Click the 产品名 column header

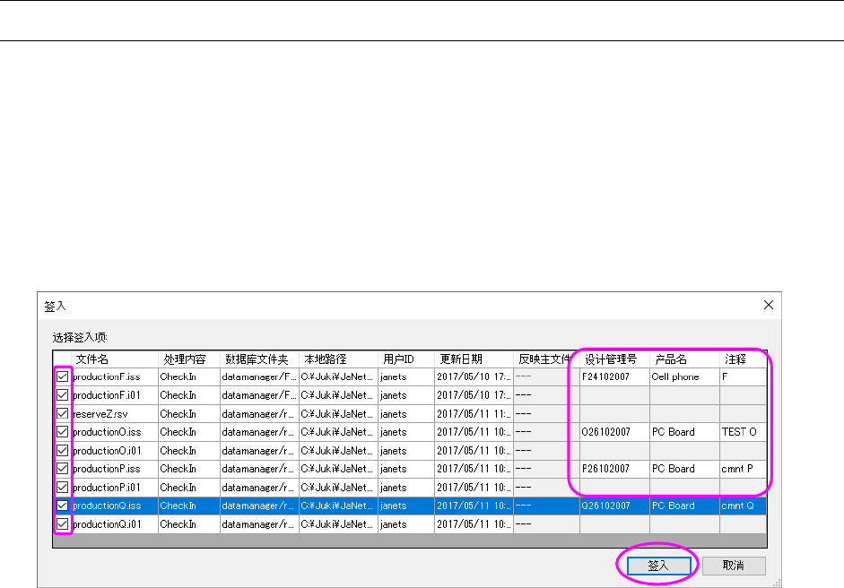683,359
